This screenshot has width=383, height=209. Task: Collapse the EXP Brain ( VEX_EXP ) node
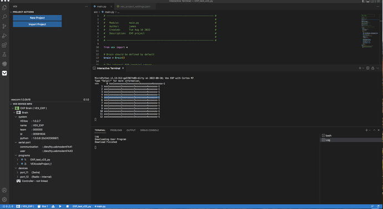[x=13, y=108]
